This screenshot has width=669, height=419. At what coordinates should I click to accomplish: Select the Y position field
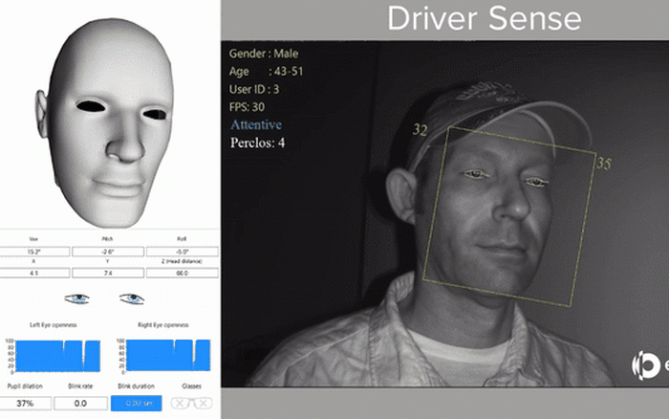click(107, 273)
